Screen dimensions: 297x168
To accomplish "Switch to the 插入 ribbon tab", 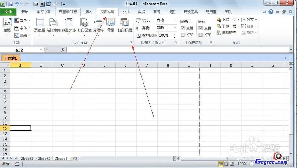I will (x=89, y=12).
